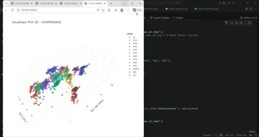259x137 pixels.
Task: Open the read aloud icon in address bar
Action: [x=98, y=10]
